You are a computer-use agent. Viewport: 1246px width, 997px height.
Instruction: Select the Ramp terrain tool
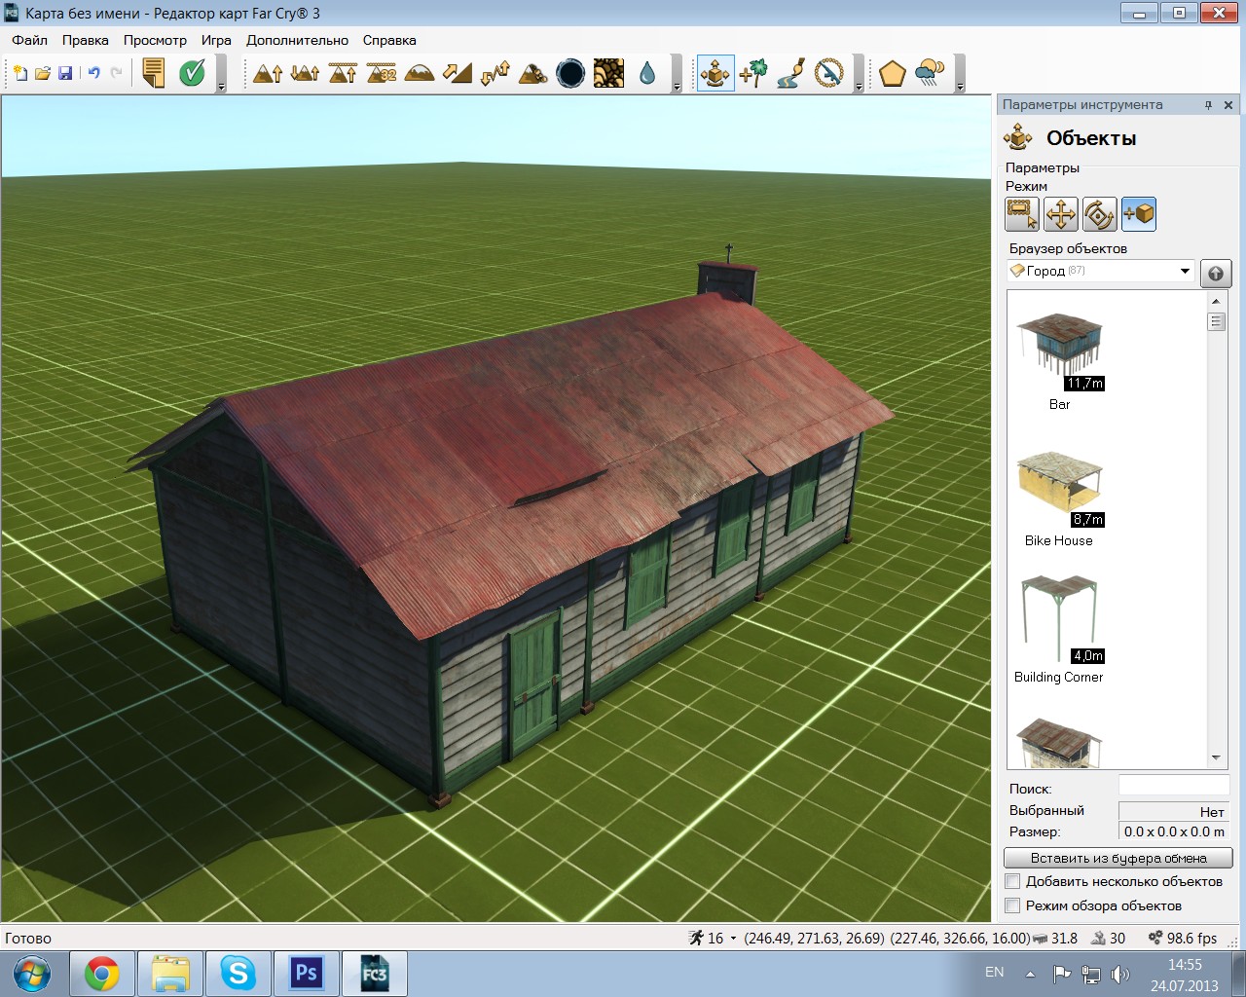click(458, 73)
